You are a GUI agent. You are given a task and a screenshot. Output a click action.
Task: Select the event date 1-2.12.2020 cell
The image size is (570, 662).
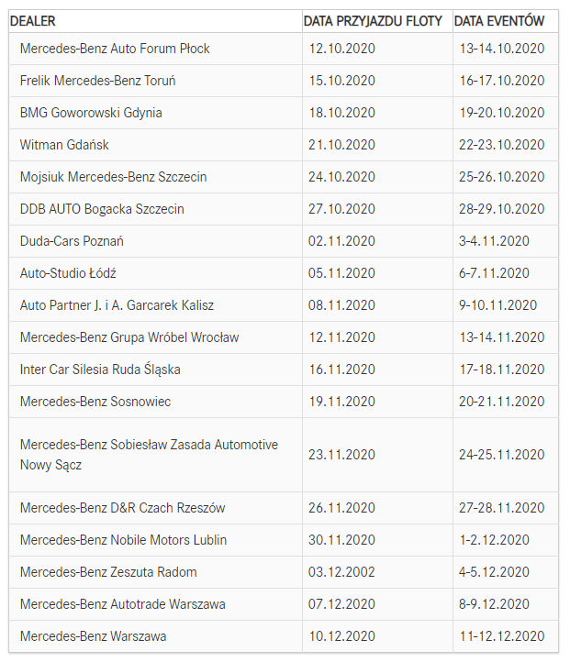pos(495,540)
